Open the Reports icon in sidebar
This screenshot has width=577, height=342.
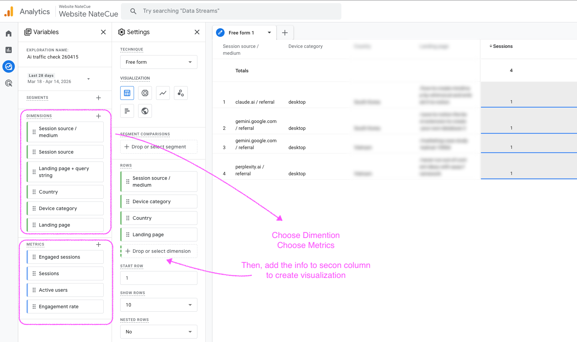coord(9,50)
